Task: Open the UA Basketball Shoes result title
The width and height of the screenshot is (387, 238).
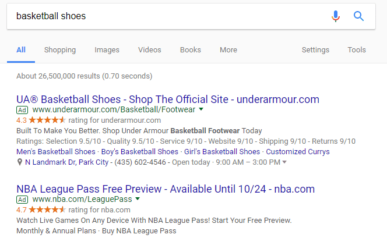Action: tap(168, 98)
